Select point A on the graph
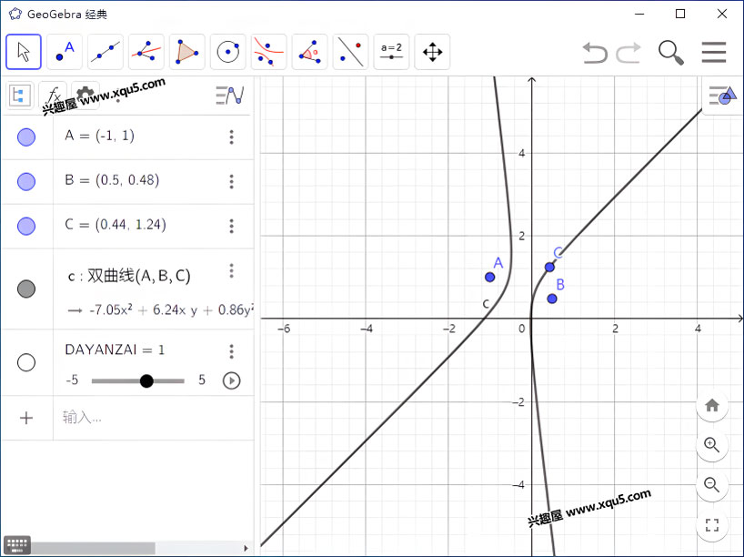 point(490,277)
